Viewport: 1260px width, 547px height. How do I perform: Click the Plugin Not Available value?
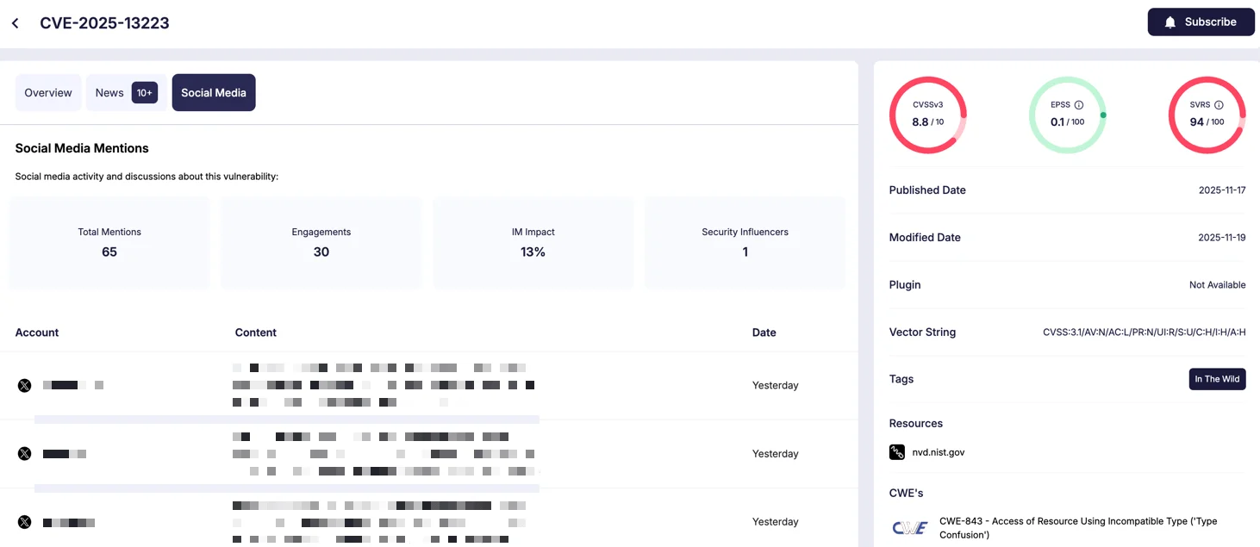[x=1218, y=285]
